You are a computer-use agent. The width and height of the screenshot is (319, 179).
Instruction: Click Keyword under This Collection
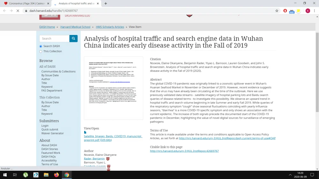tap(47, 114)
